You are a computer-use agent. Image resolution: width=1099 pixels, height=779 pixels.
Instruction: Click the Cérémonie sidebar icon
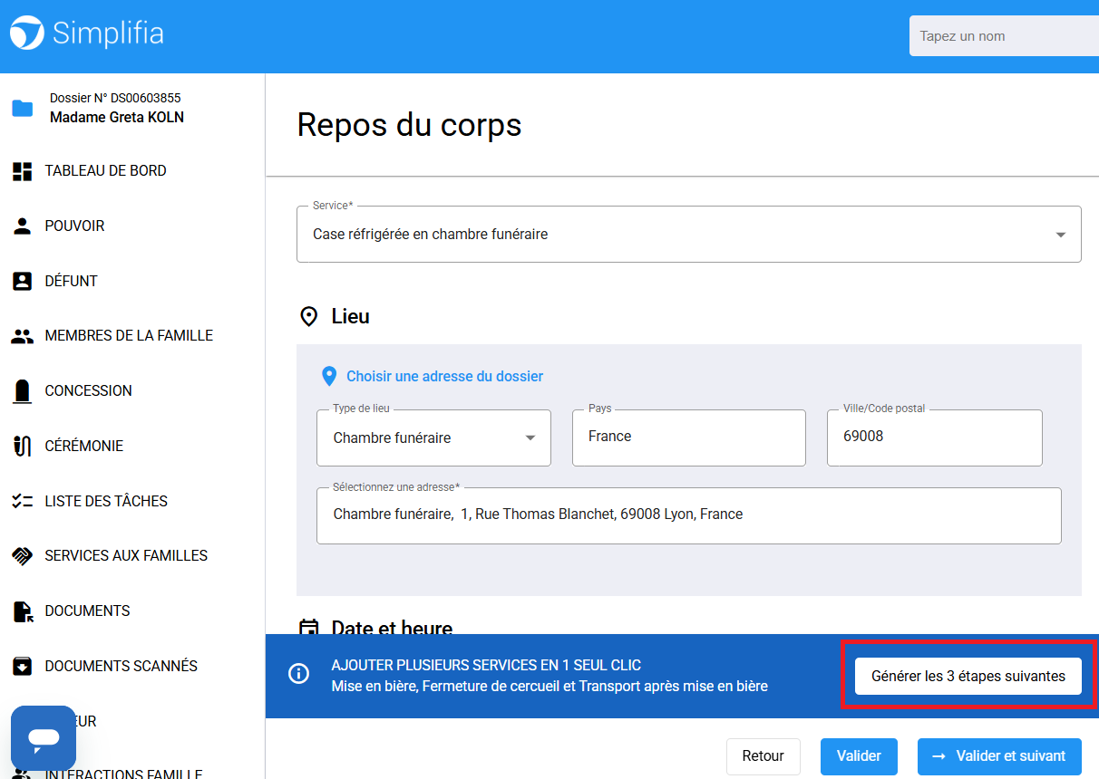23,447
